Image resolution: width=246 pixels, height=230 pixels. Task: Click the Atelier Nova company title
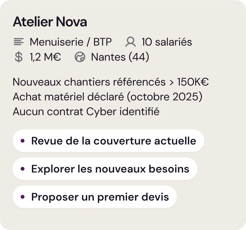(x=50, y=22)
